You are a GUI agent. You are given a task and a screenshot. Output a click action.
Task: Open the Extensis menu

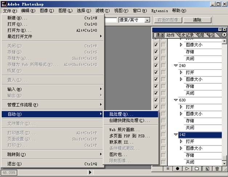pyautogui.click(x=159, y=11)
